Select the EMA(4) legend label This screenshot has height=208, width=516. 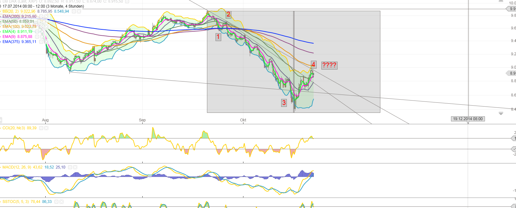[9, 32]
